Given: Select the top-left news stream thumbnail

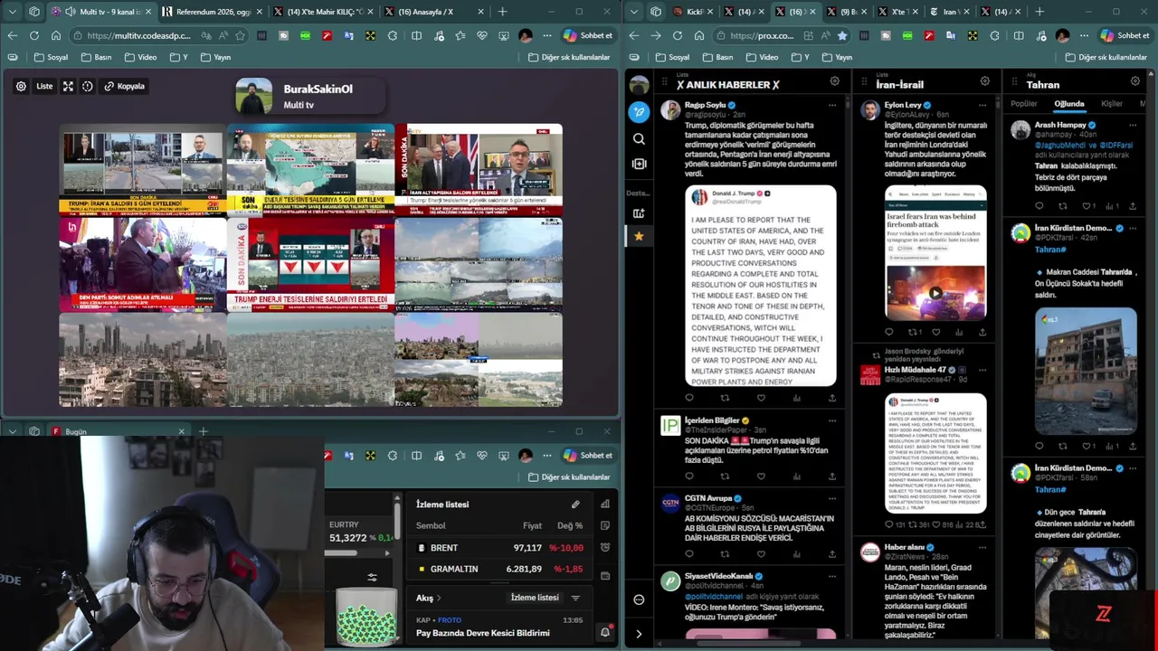Looking at the screenshot, I should click(142, 170).
